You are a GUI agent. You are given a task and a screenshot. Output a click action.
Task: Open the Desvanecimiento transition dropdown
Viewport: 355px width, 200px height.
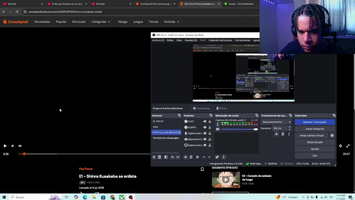276,122
